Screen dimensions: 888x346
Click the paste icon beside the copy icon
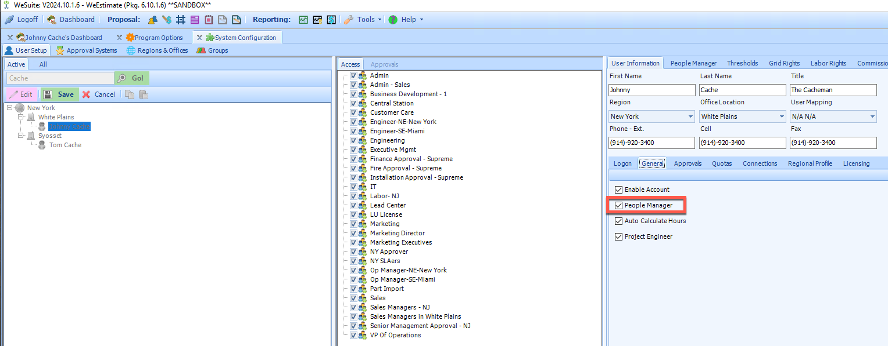coord(143,94)
